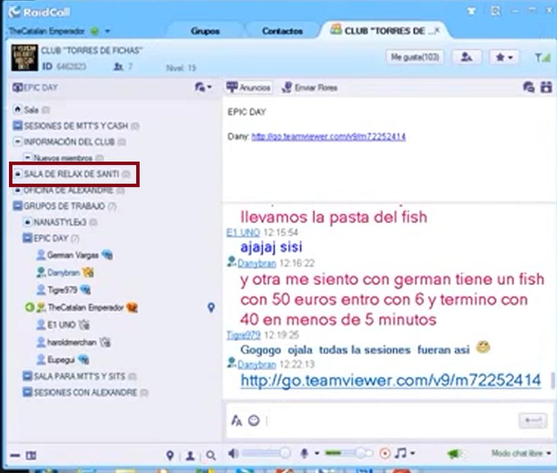Viewport: 557px width, 473px height.
Task: Open the skin (shirt) icon in title bar
Action: (471, 11)
